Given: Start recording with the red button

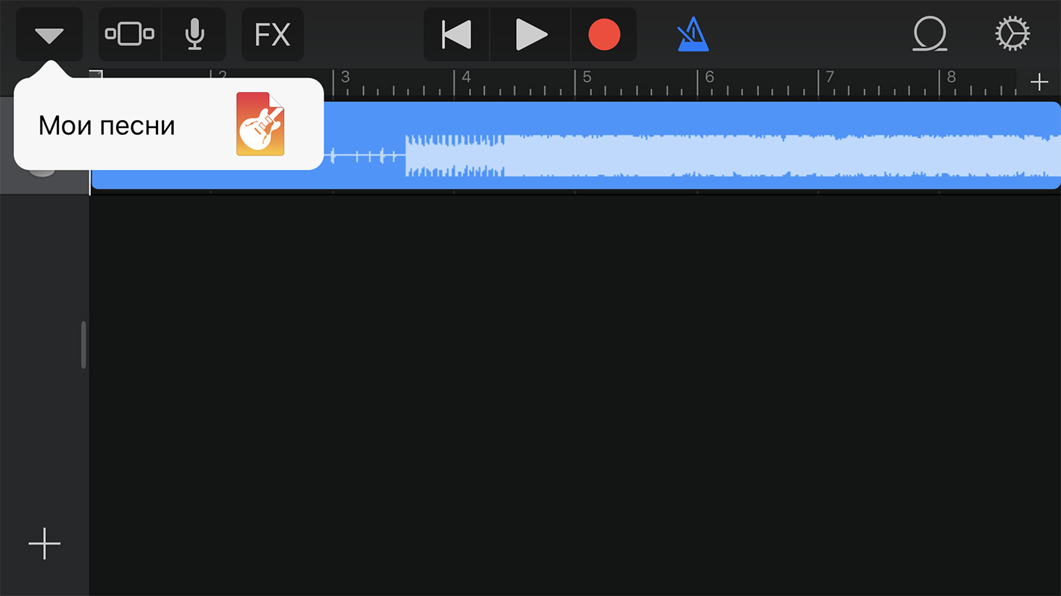Looking at the screenshot, I should (x=604, y=34).
